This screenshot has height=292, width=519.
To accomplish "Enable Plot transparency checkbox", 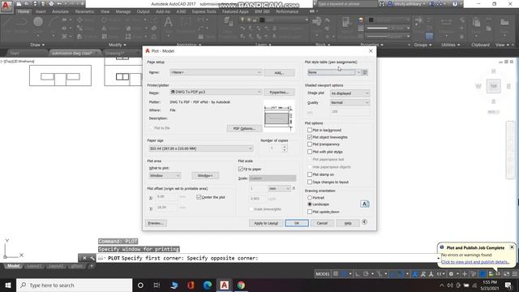I will [310, 144].
